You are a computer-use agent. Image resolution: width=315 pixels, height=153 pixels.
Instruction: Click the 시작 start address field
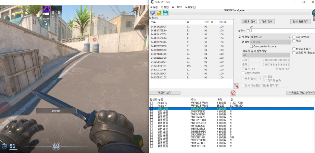[x=269, y=60]
